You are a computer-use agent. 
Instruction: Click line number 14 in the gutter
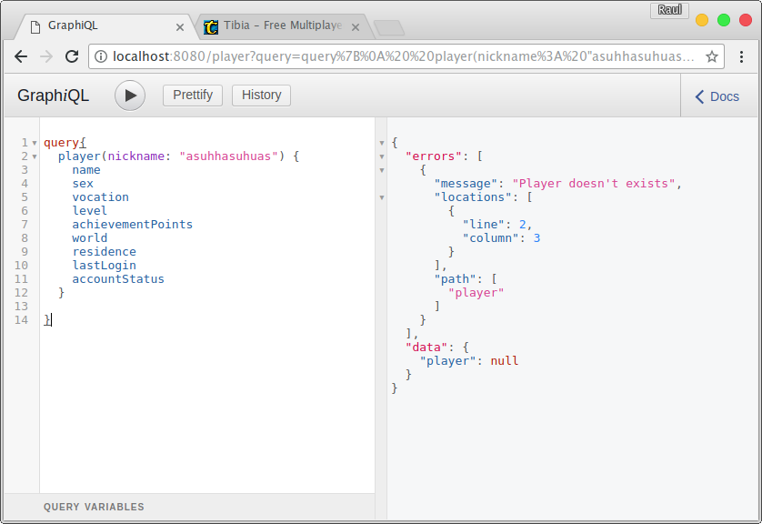tap(21, 320)
